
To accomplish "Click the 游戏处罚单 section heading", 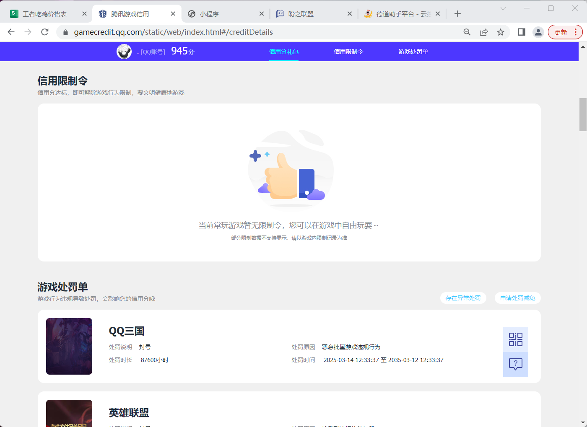I will point(62,287).
